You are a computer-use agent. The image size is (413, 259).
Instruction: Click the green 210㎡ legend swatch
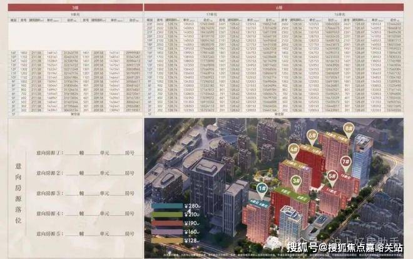point(168,215)
